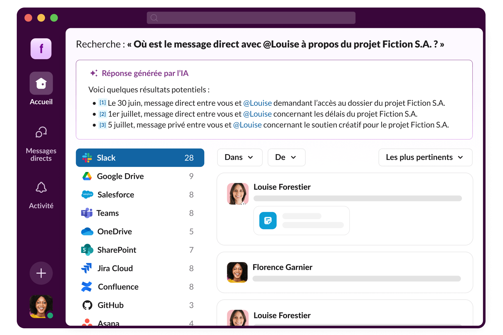Click @Louise mention in 30 juin result
This screenshot has height=335, width=503.
[257, 103]
